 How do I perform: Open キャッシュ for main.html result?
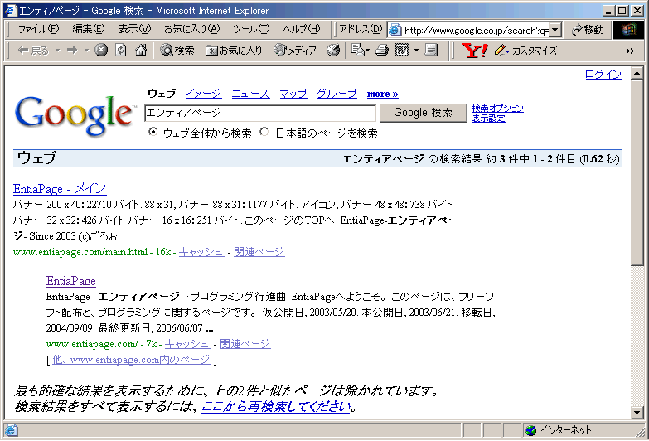(201, 252)
